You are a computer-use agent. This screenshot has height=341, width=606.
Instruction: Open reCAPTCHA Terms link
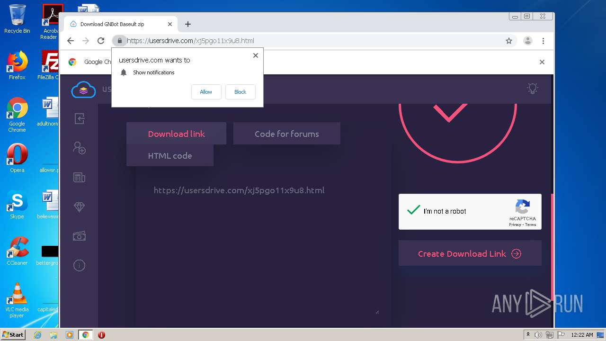click(531, 224)
